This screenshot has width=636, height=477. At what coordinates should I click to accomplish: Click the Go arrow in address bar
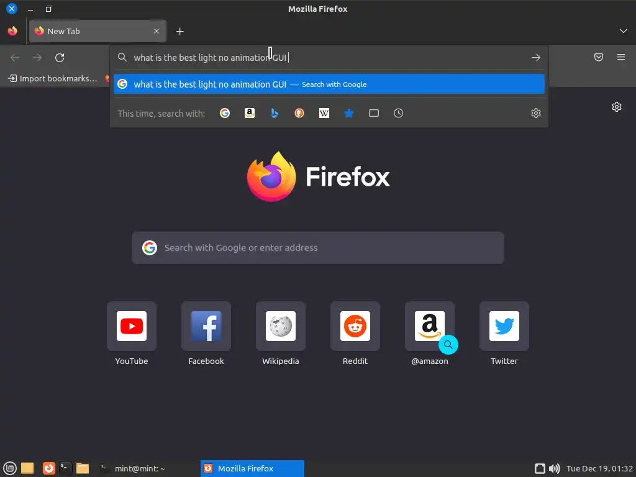point(536,58)
